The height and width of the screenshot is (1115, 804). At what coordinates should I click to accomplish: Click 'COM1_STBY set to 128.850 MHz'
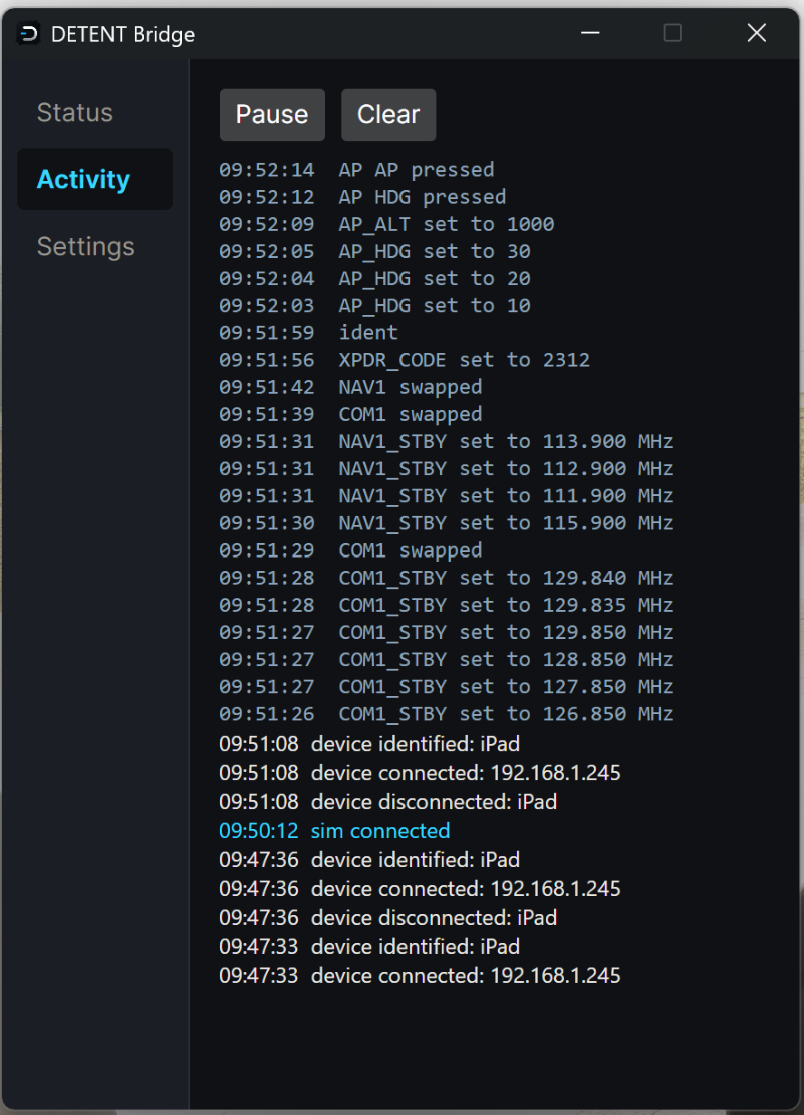(x=446, y=659)
